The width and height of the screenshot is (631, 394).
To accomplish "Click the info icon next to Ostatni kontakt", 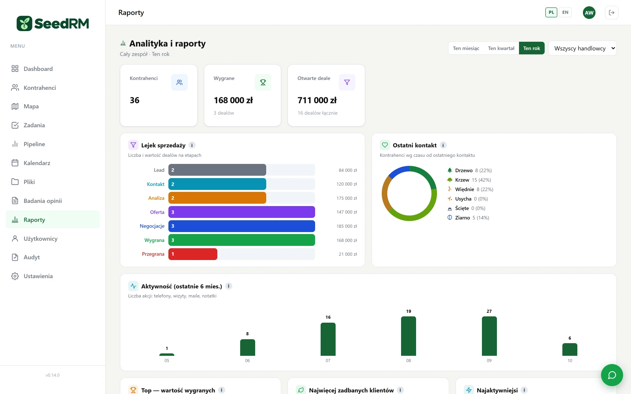I will tap(443, 145).
